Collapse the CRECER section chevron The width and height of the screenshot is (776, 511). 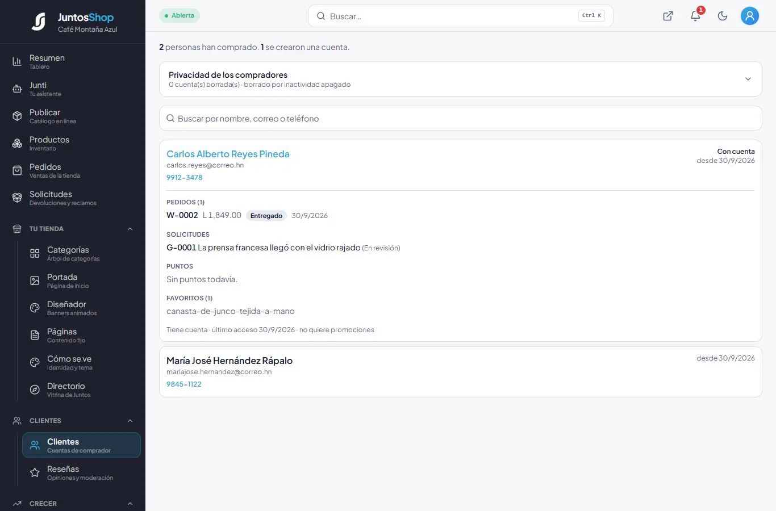[130, 504]
